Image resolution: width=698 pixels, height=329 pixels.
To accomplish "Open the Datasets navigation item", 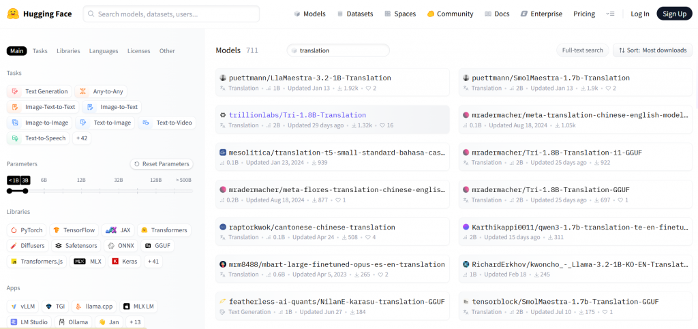I will click(x=355, y=14).
